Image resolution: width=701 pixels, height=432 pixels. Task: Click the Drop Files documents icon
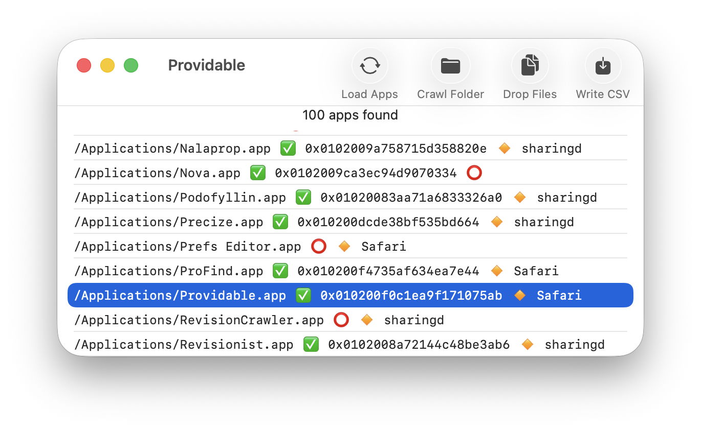530,66
